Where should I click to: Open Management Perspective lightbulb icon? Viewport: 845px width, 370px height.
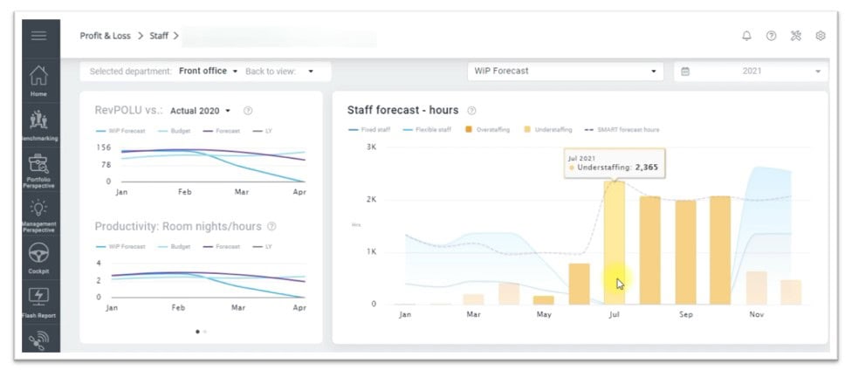38,209
